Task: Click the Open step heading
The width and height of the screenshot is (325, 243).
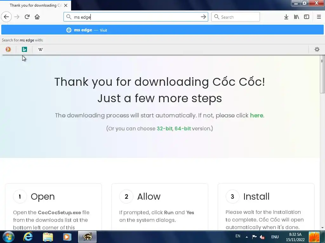Action: coord(43,196)
